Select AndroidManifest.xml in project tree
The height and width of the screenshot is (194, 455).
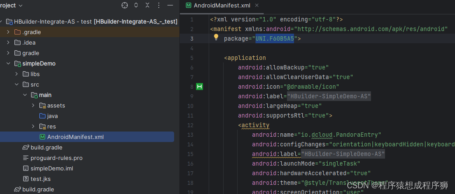point(75,137)
